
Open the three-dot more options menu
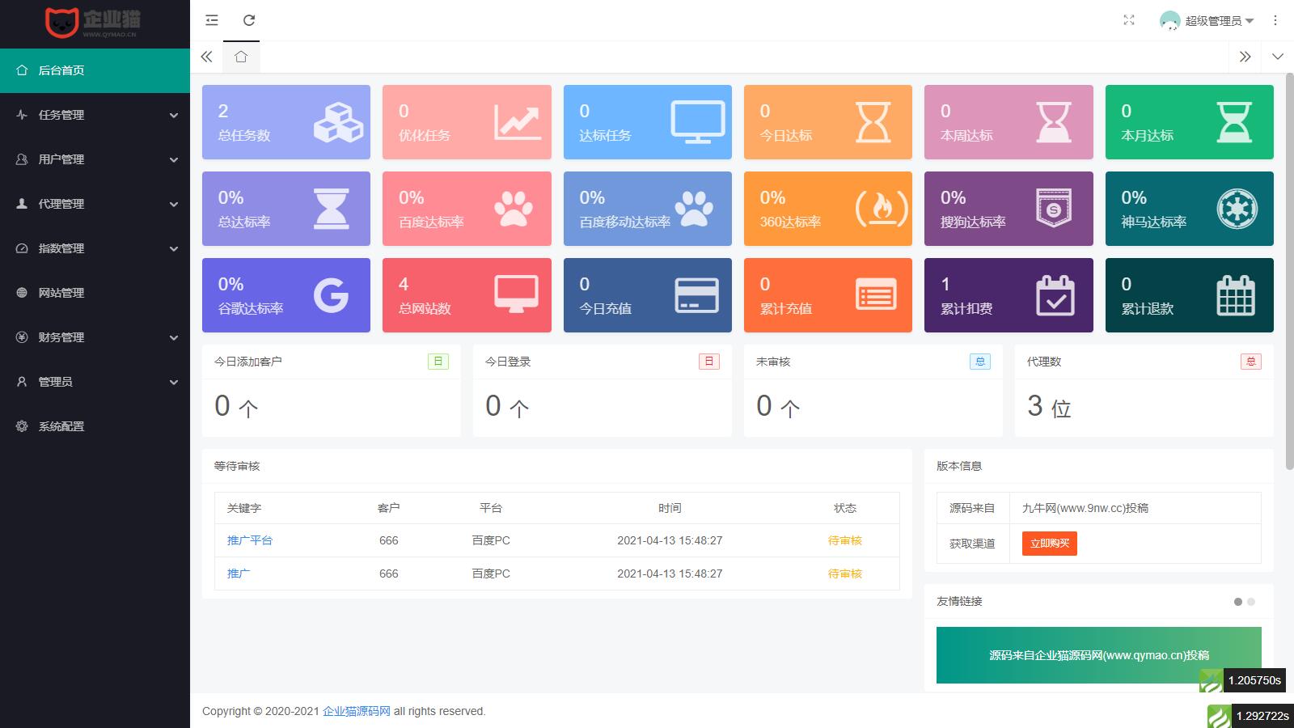pos(1275,20)
